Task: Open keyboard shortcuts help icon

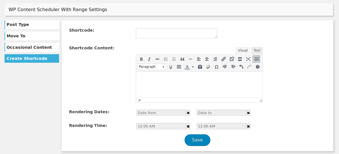Action: [257, 67]
